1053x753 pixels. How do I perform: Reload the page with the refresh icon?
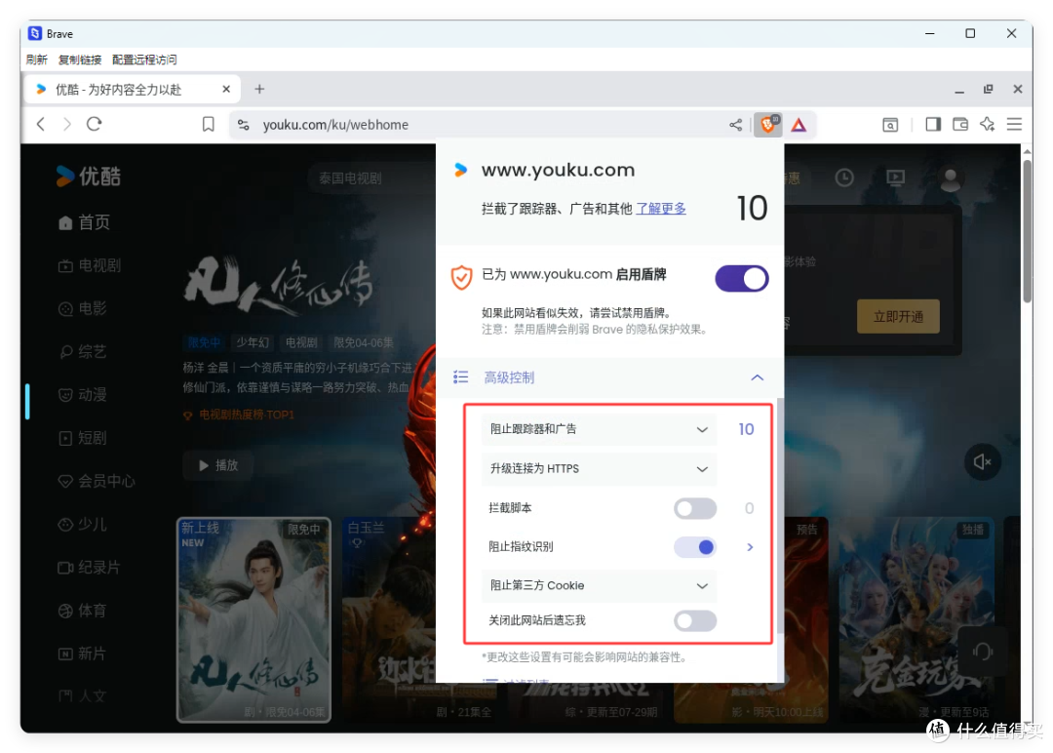[x=94, y=124]
